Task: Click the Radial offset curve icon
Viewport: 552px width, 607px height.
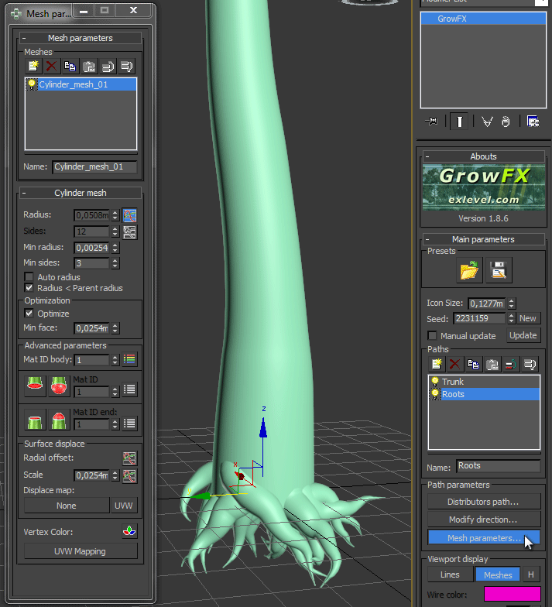Action: tap(129, 458)
